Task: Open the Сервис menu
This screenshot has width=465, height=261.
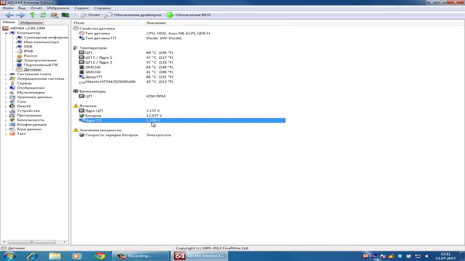Action: (82, 8)
